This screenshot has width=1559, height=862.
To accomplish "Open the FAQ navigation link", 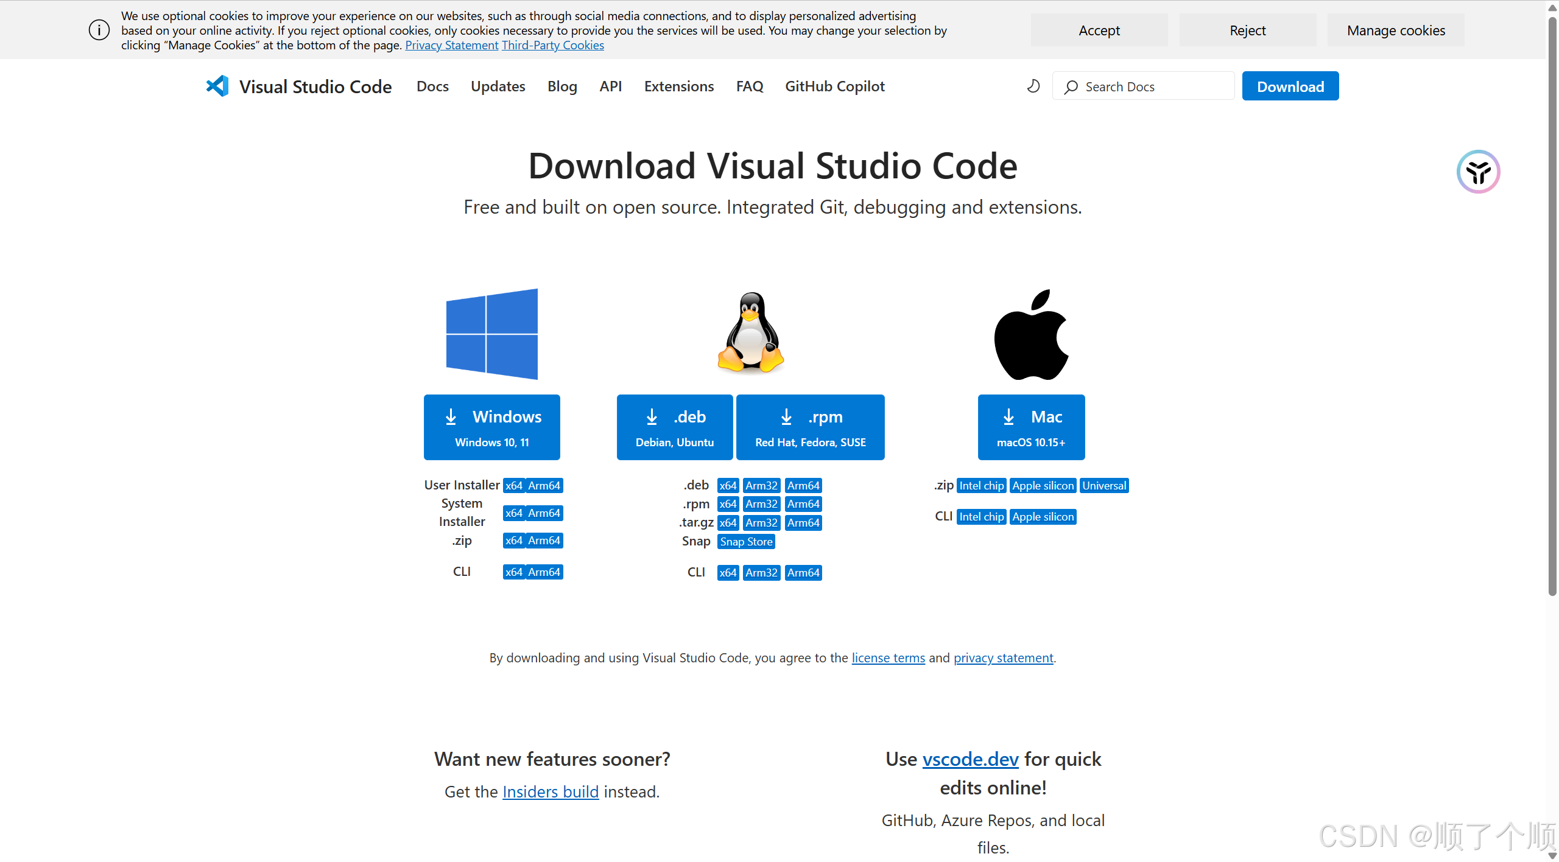I will pos(750,86).
